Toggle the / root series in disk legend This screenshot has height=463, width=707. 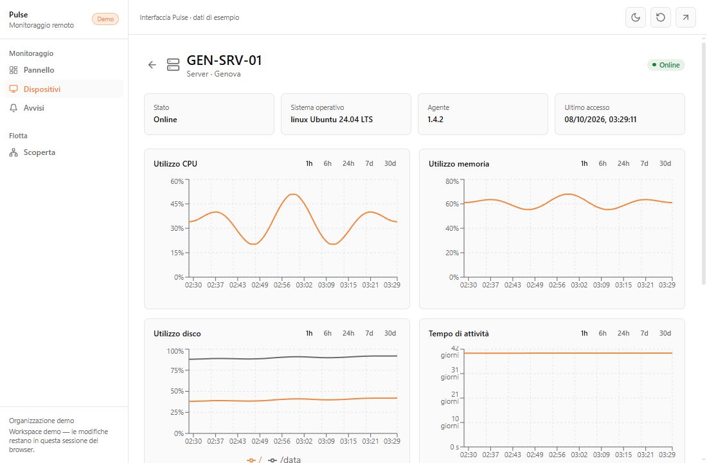point(255,459)
